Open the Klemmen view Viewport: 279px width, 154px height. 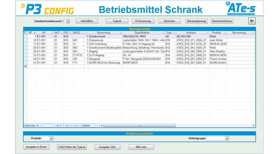169,21
